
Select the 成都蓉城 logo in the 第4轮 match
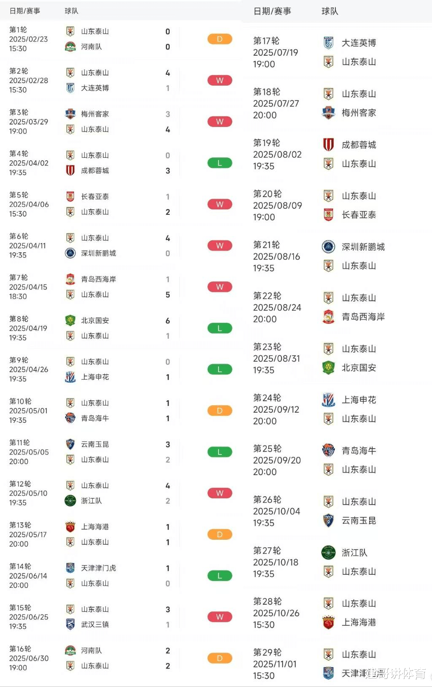point(70,170)
